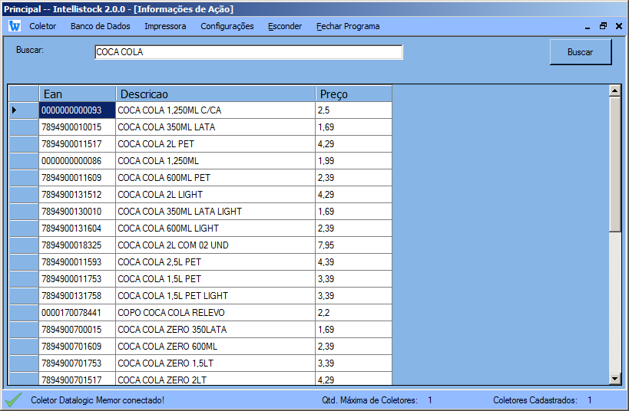The height and width of the screenshot is (411, 629).
Task: Click description COCA COLA ZERO 600ML
Action: click(216, 346)
